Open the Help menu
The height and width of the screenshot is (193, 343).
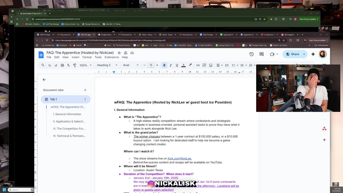pyautogui.click(x=125, y=57)
